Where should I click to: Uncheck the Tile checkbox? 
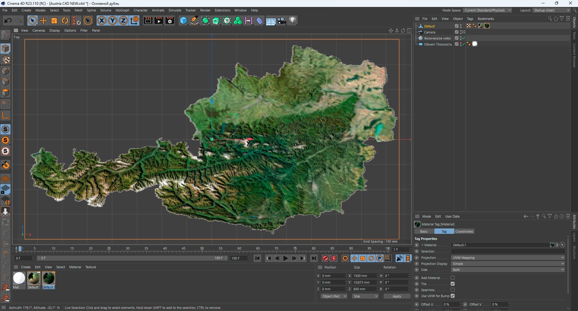(452, 284)
